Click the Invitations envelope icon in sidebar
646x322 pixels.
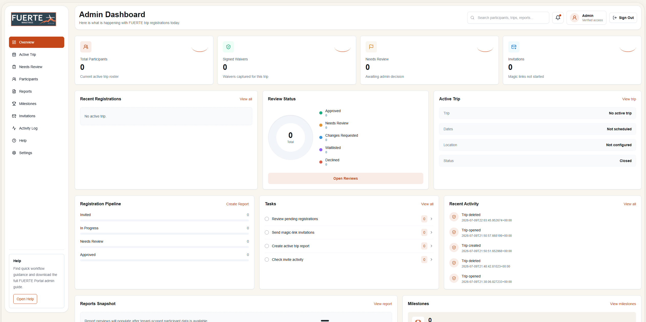14,116
